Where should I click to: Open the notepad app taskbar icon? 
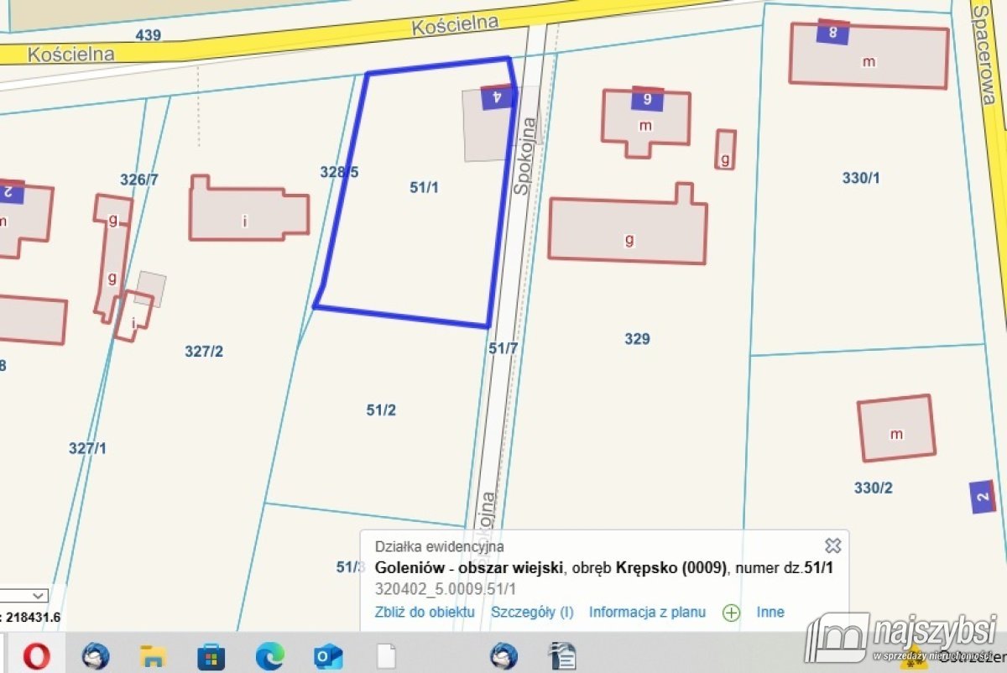tap(561, 655)
